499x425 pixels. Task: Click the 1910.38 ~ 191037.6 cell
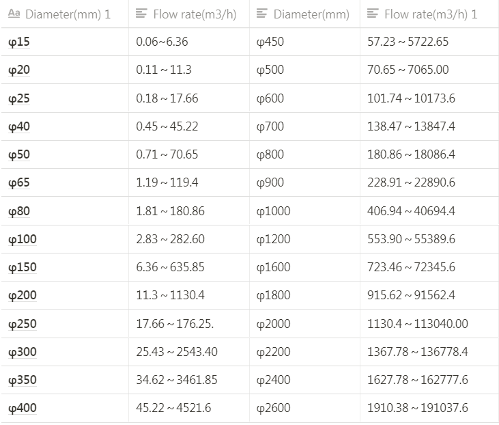pyautogui.click(x=417, y=409)
